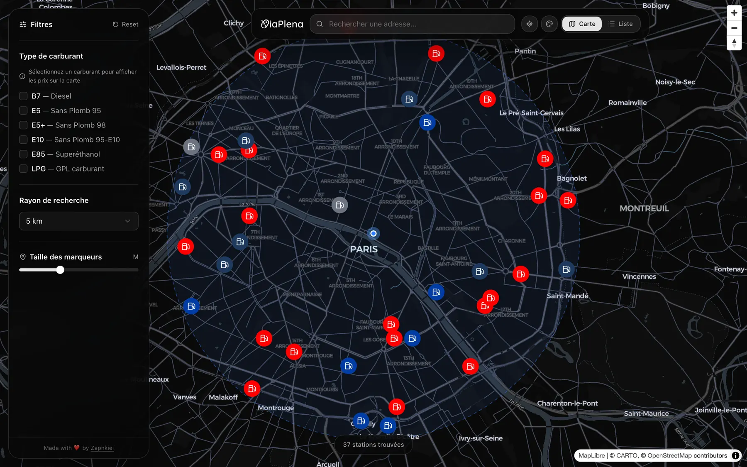Click the MapLibre attribution link
747x467 pixels.
point(592,455)
